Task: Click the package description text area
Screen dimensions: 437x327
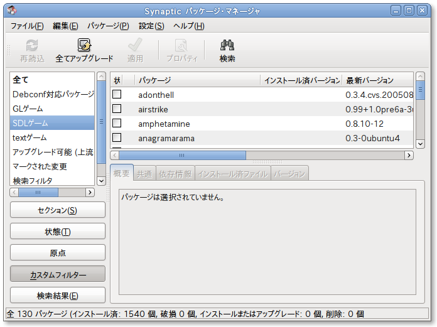Action: click(x=267, y=242)
